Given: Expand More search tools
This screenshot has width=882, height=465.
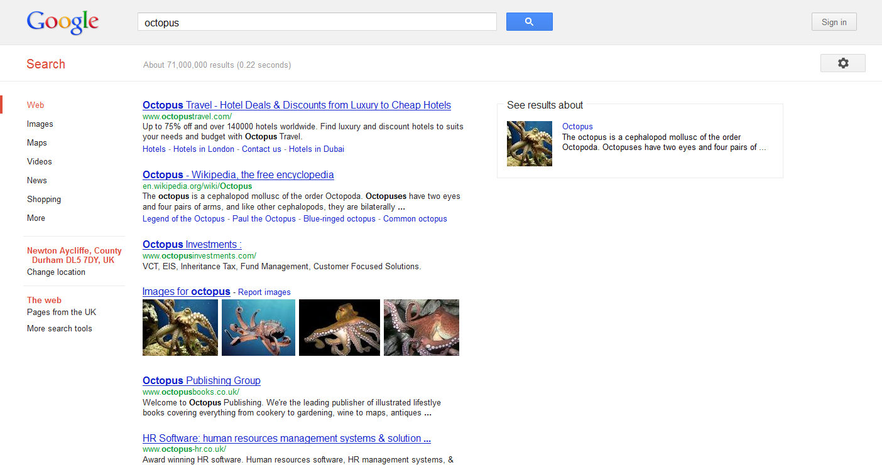Looking at the screenshot, I should pyautogui.click(x=60, y=328).
